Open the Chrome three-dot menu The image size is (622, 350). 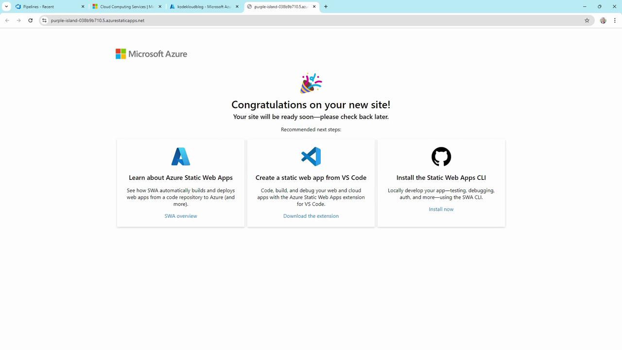tap(615, 20)
